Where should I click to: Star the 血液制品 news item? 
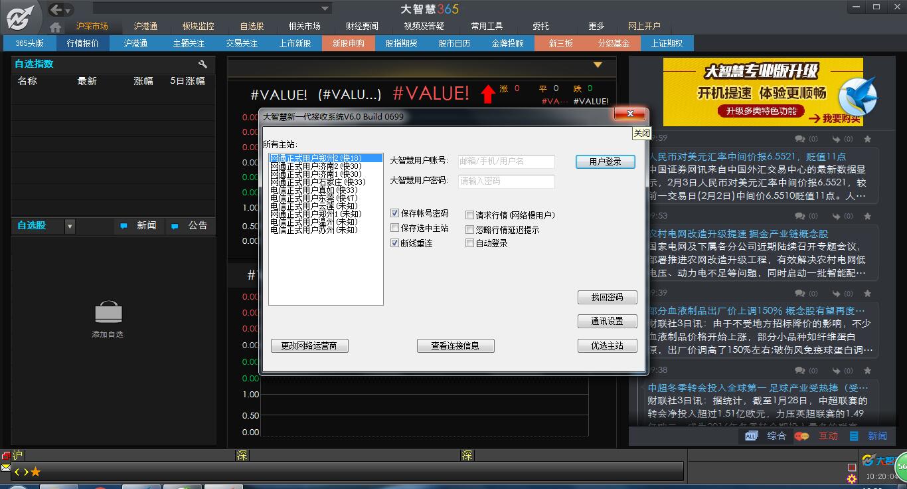pos(867,294)
